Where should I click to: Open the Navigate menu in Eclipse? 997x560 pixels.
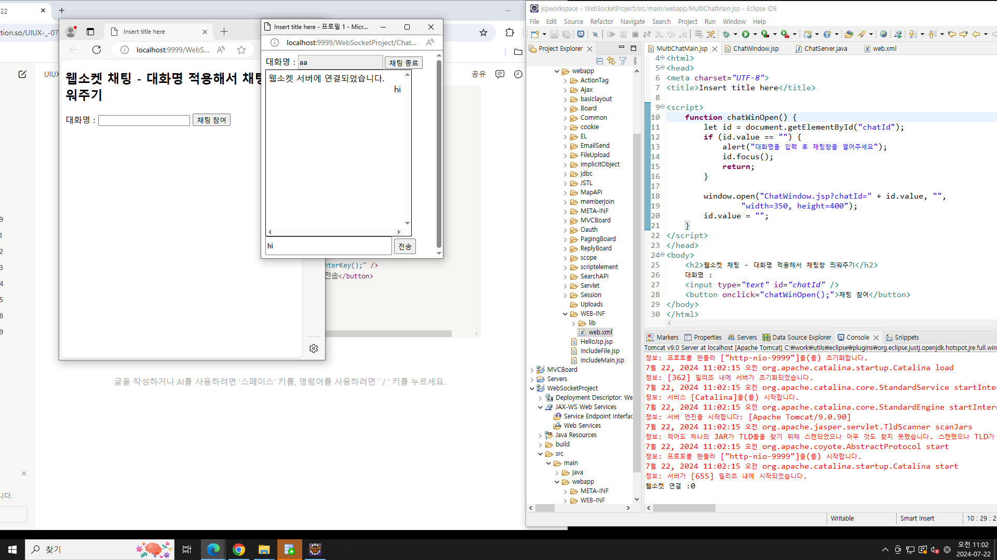pyautogui.click(x=632, y=22)
